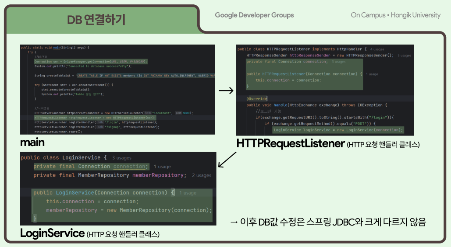The height and width of the screenshot is (247, 451).
Task: Click "private final Connection connection;" in LoginService
Action: point(91,167)
